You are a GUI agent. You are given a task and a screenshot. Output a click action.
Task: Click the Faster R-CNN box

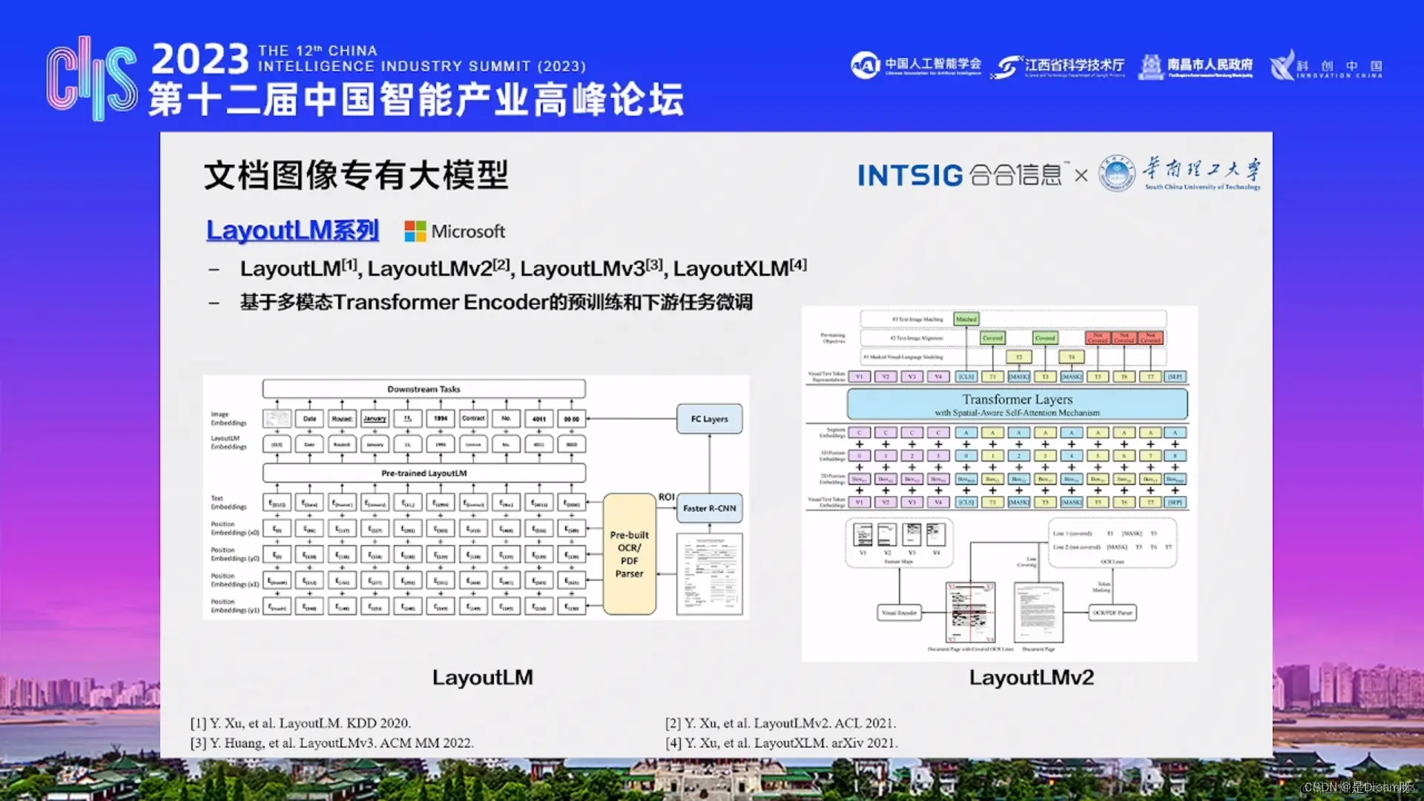(709, 508)
